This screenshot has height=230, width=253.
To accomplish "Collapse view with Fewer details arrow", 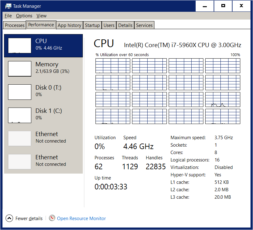I will click(x=9, y=218).
